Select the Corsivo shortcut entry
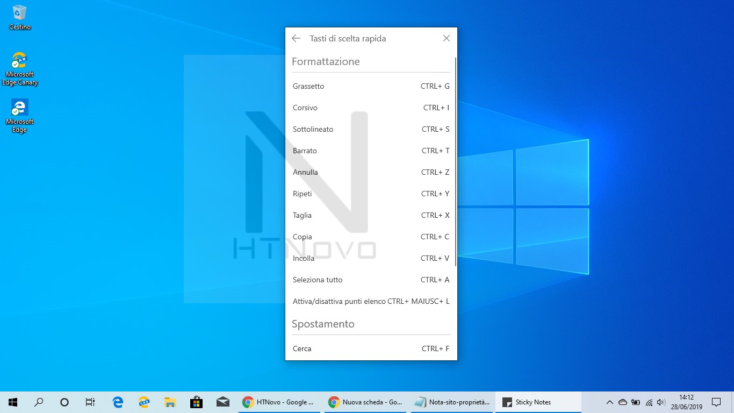 tap(371, 108)
